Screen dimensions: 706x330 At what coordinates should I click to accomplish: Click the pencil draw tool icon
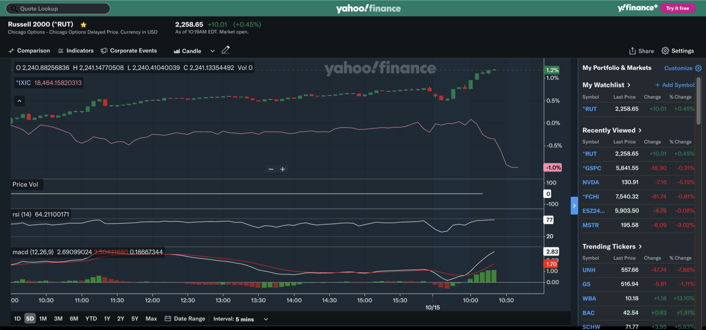(x=225, y=50)
